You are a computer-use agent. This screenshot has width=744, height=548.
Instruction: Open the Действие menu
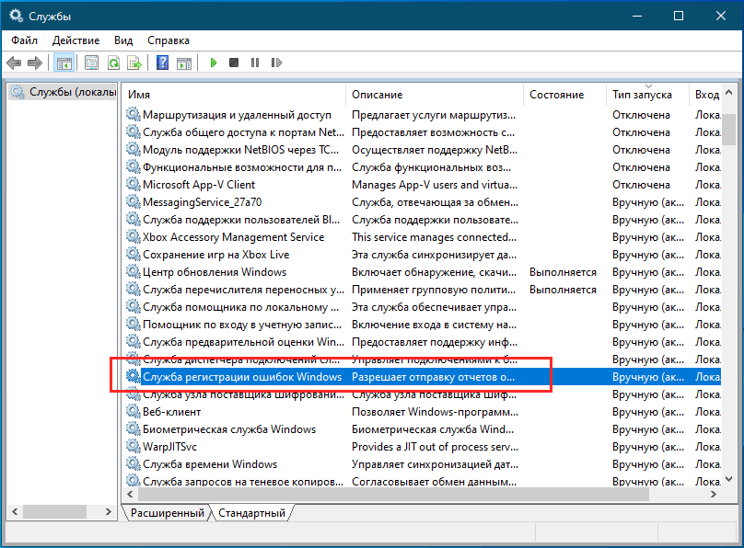click(x=76, y=40)
